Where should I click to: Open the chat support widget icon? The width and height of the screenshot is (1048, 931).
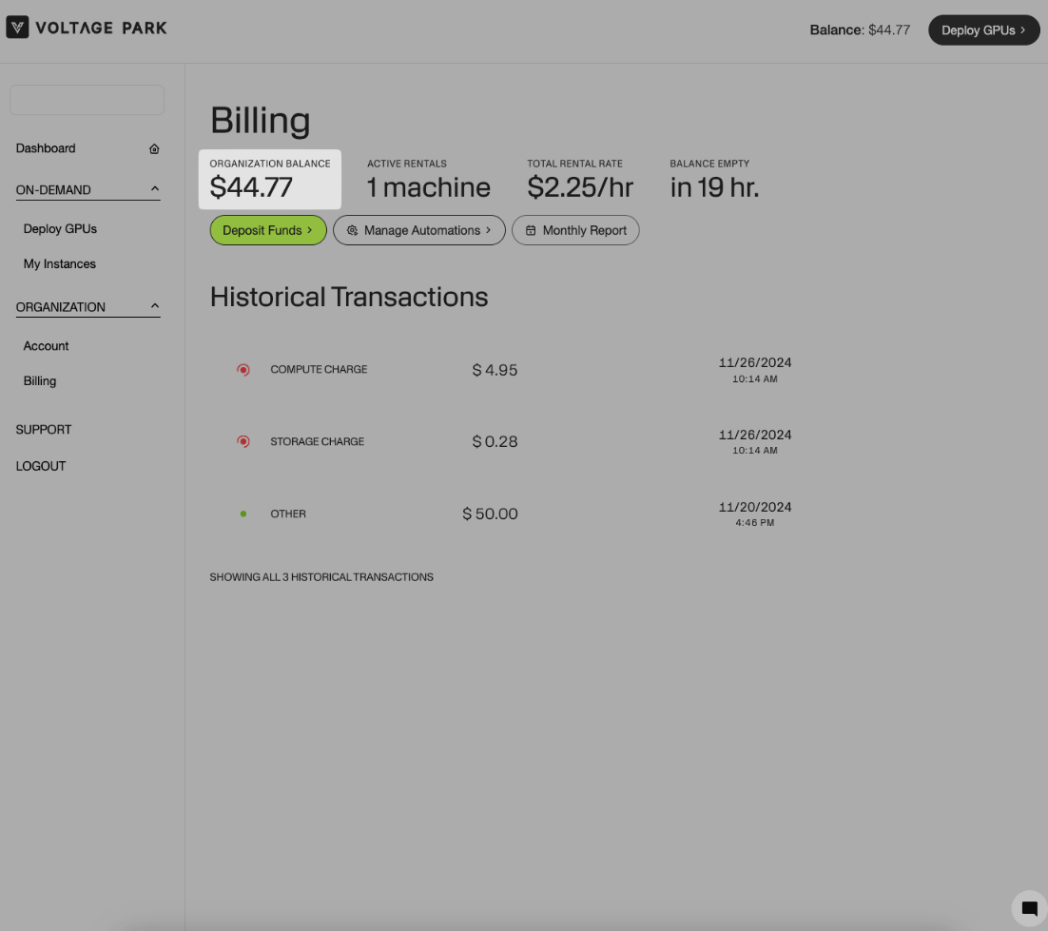coord(1029,908)
